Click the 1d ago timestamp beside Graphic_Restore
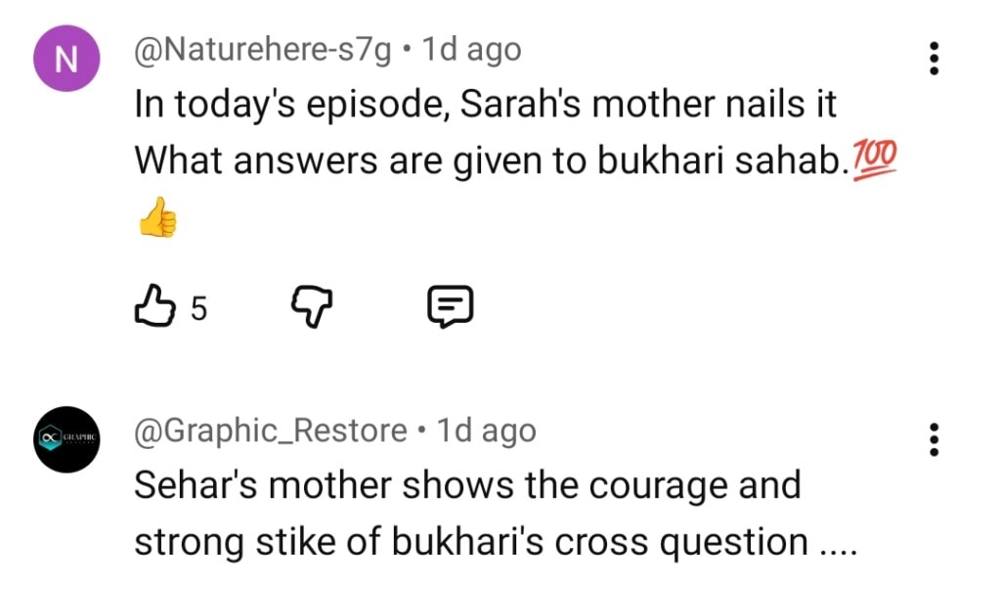The image size is (1001, 590). (487, 431)
